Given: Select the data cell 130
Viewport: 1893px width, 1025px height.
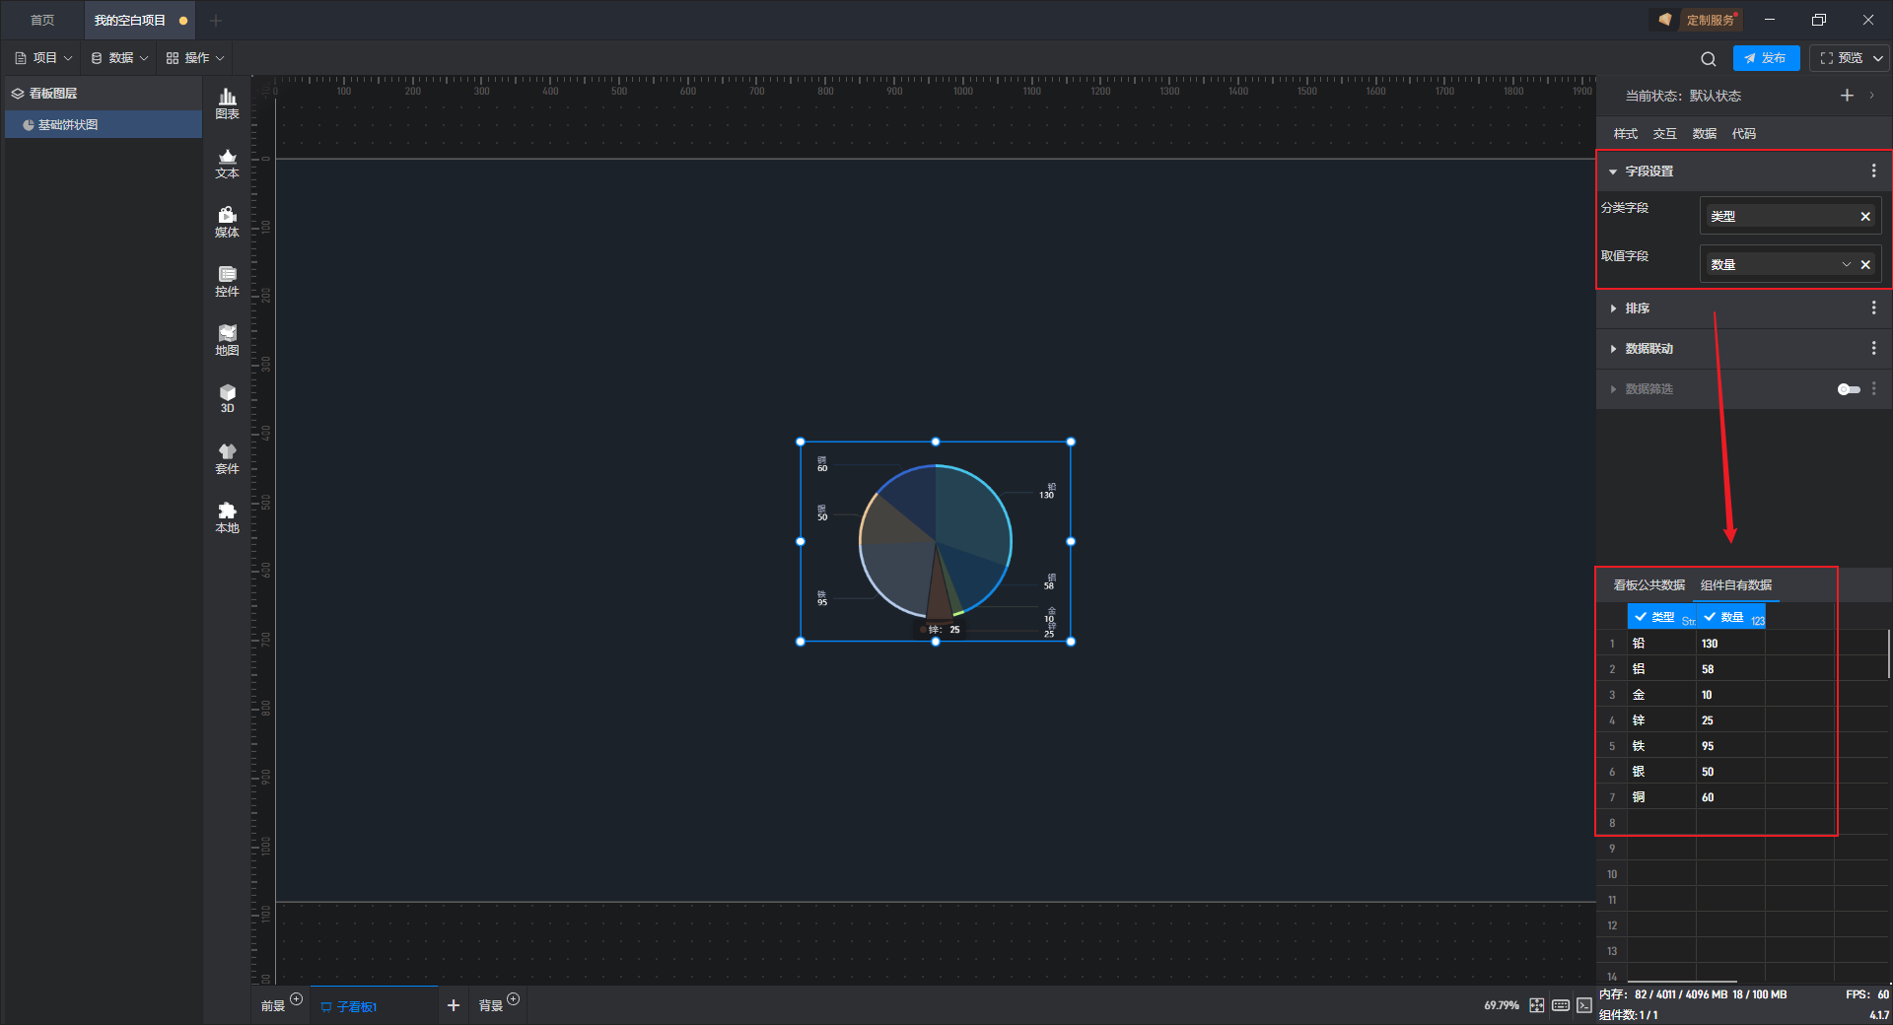Looking at the screenshot, I should (1730, 644).
